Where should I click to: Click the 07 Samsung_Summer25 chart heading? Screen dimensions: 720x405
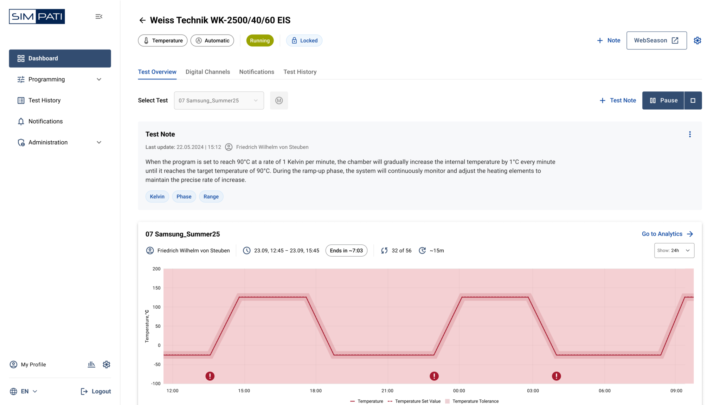[x=183, y=234]
